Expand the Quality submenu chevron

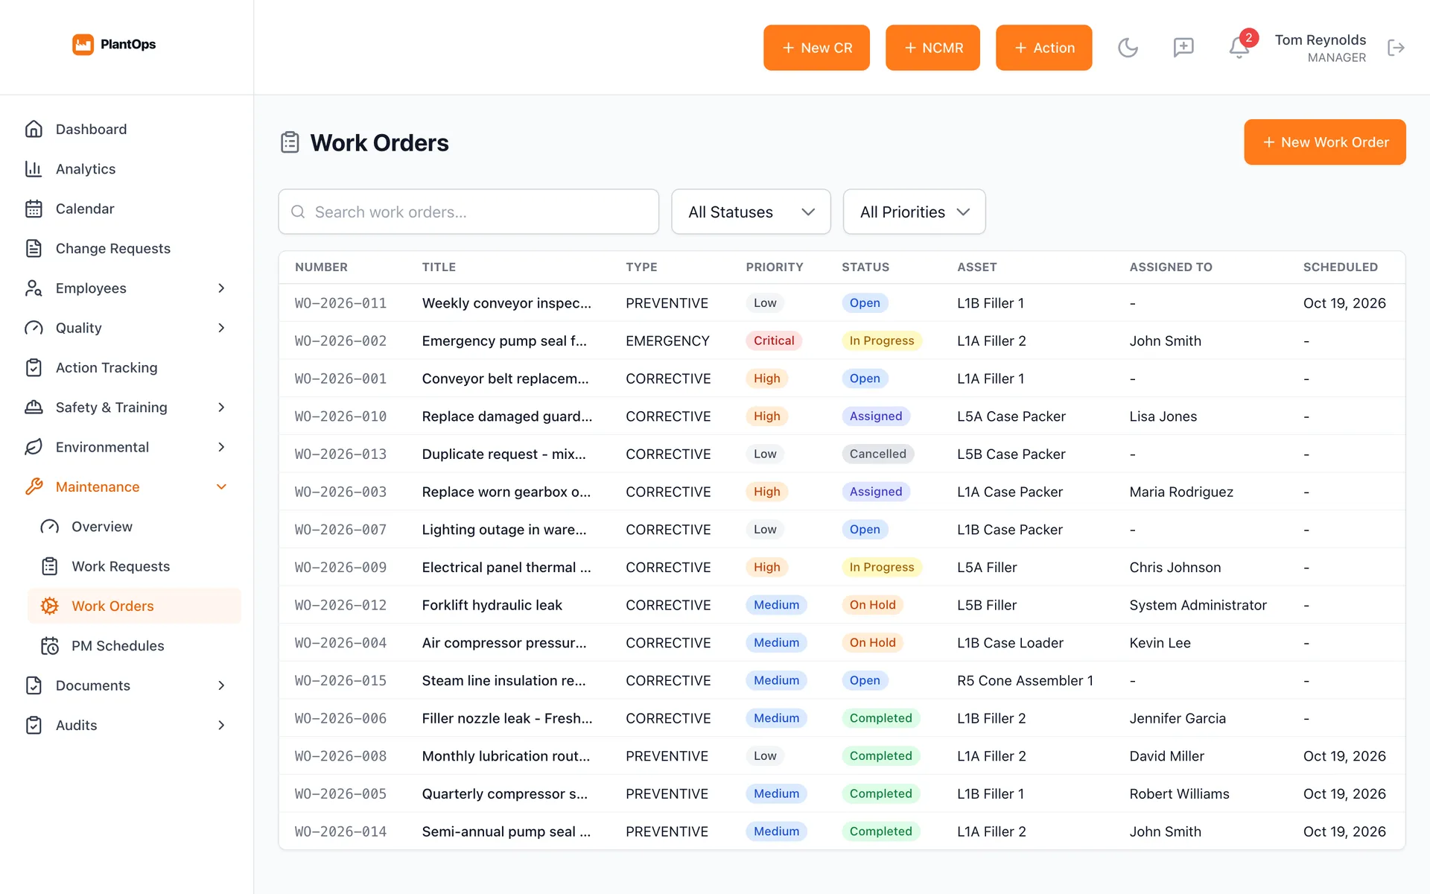tap(221, 328)
